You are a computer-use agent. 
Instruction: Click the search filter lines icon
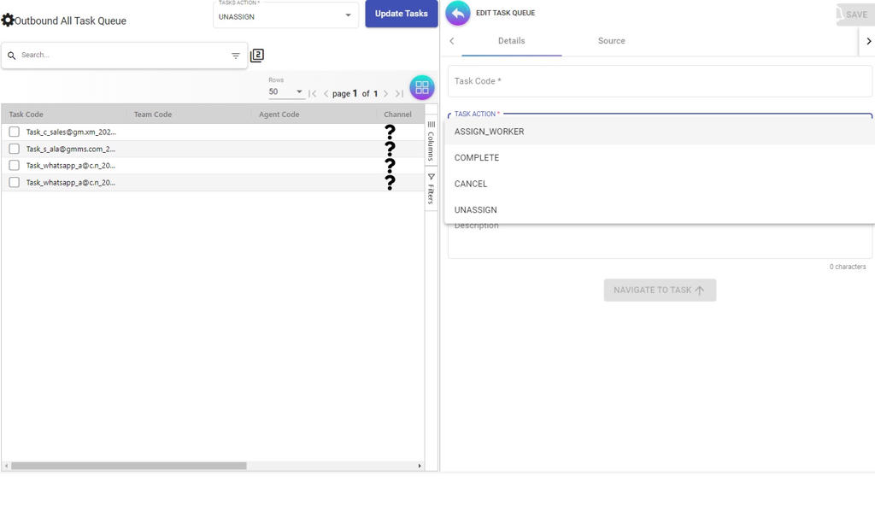coord(236,56)
